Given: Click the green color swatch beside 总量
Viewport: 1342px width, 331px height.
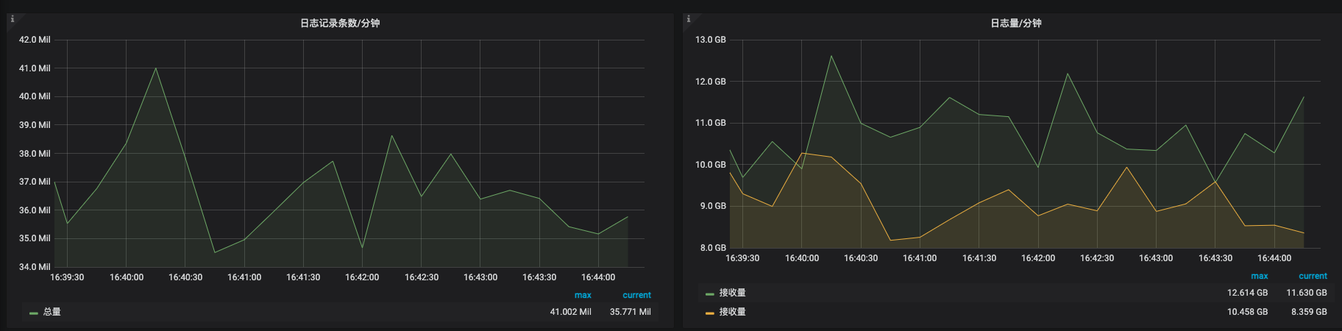Looking at the screenshot, I should point(34,313).
